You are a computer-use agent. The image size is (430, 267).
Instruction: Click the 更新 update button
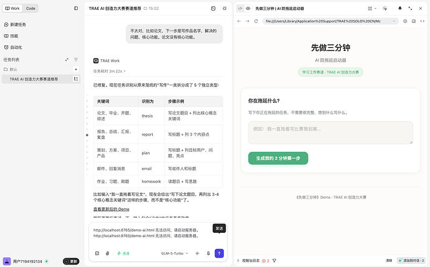(71, 261)
